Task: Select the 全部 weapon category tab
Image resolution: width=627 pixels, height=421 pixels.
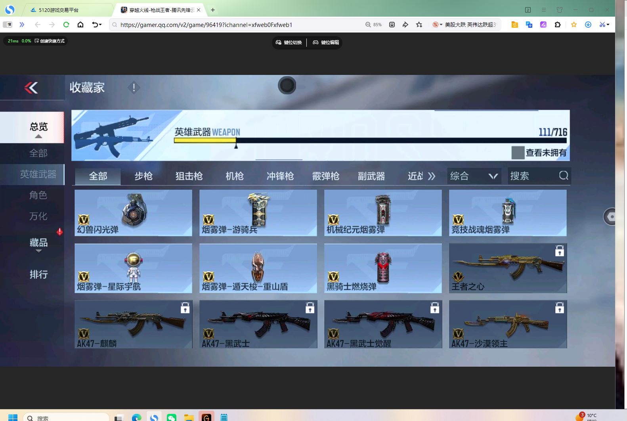Action: pyautogui.click(x=98, y=176)
